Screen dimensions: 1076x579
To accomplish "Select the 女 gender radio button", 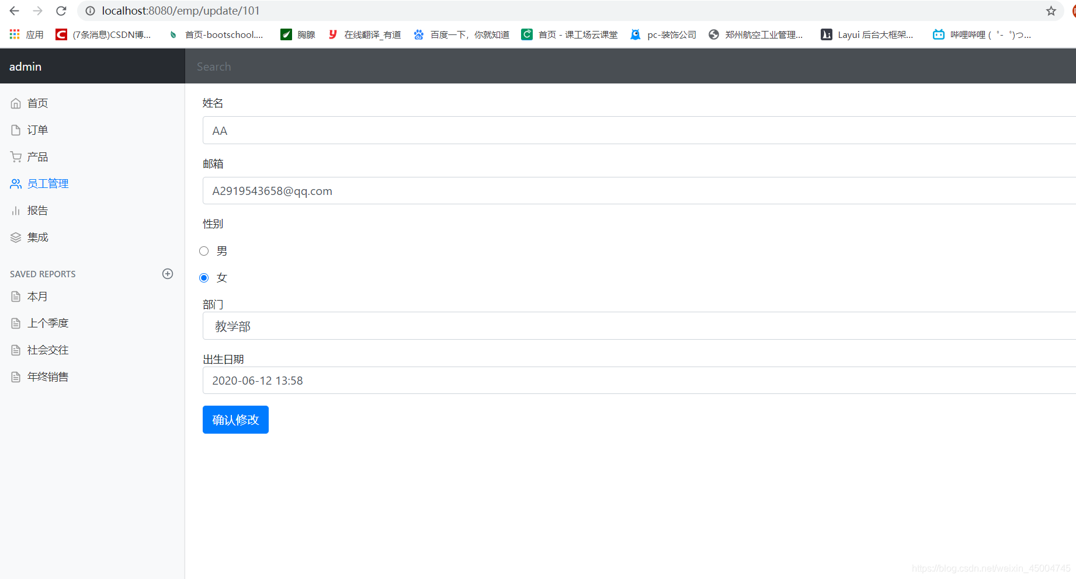I will 204,277.
